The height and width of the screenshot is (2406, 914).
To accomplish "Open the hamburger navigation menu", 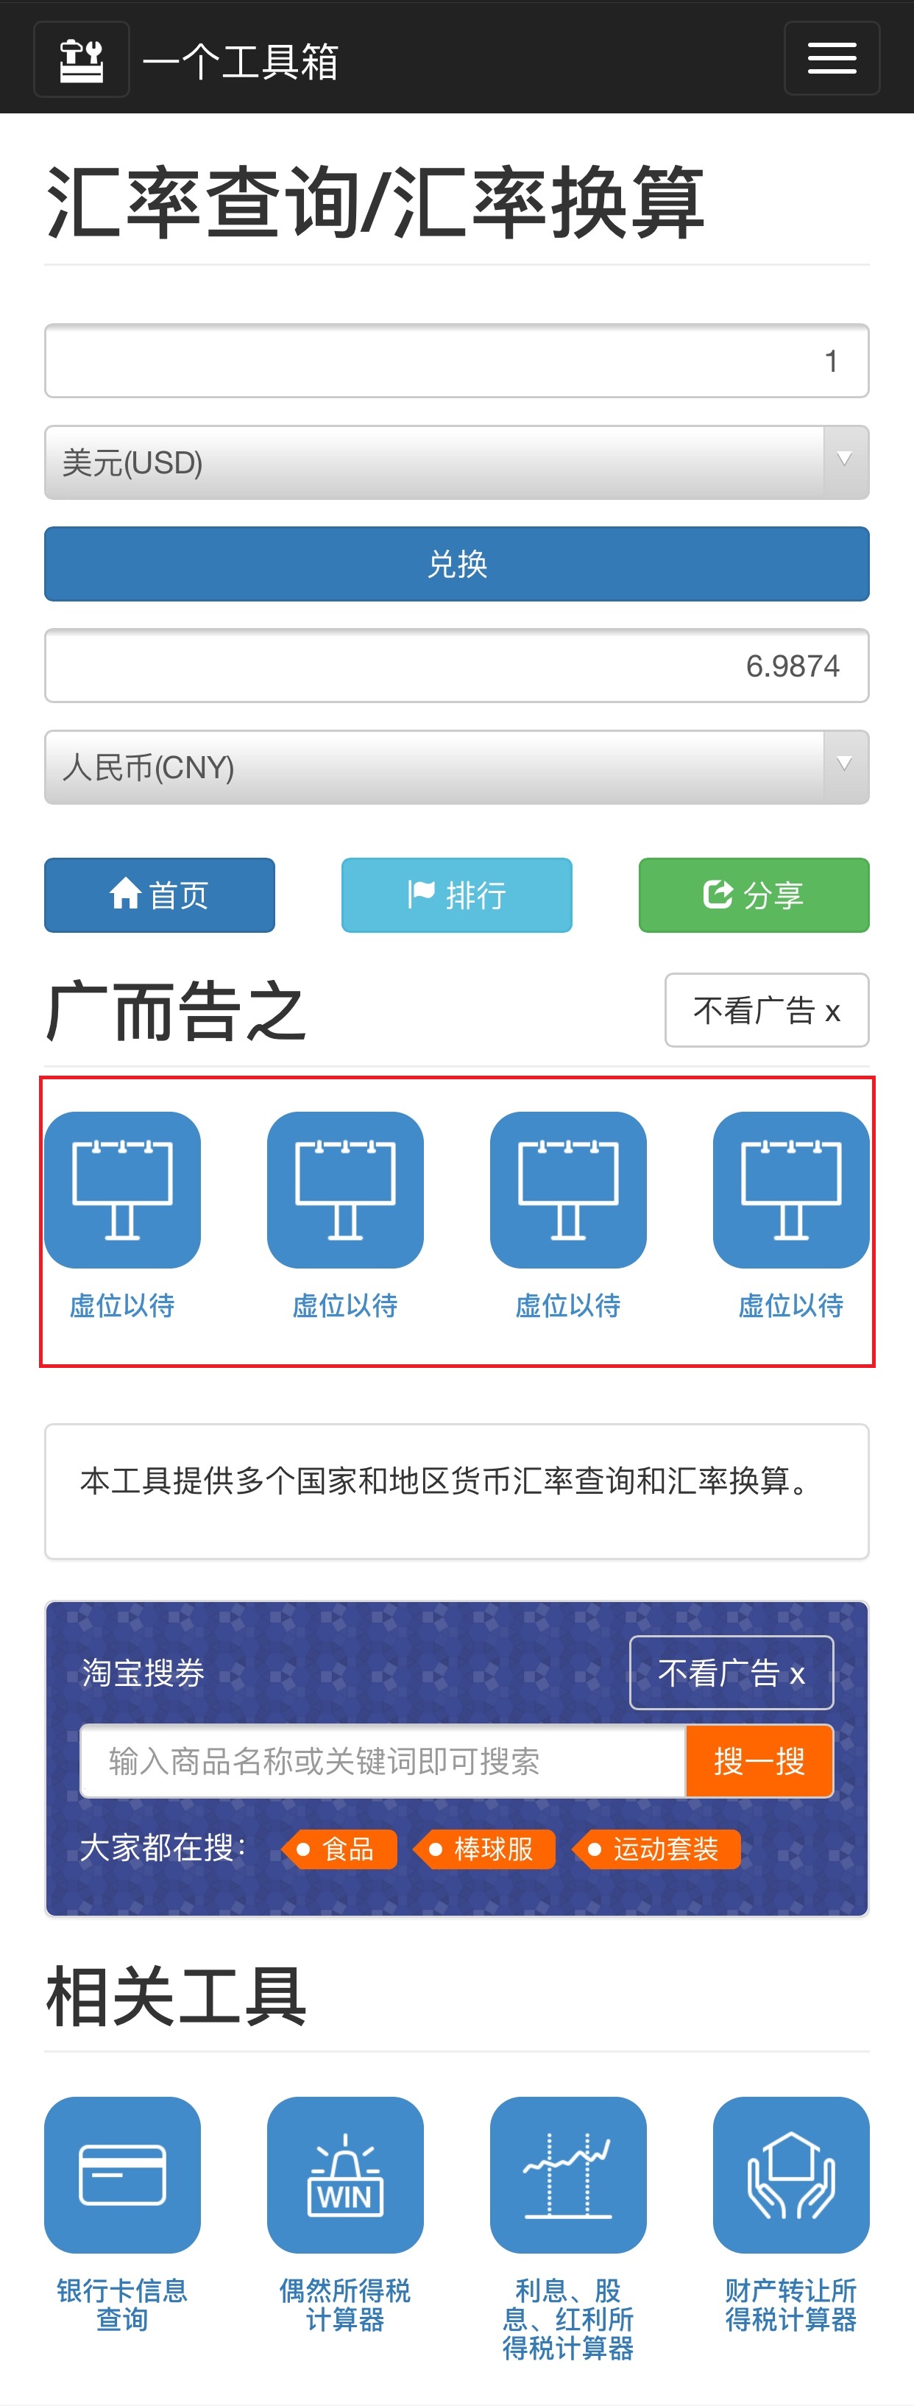I will (831, 59).
